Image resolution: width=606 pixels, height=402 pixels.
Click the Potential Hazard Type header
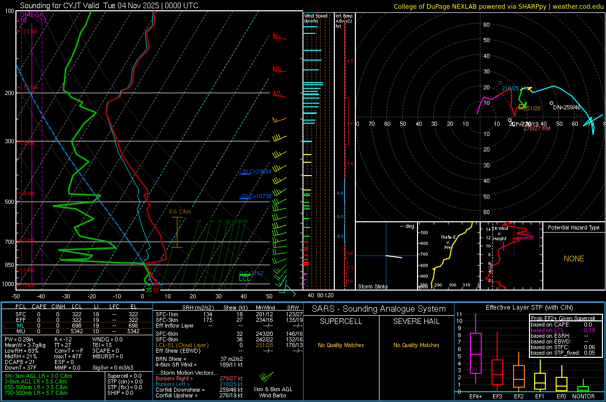pyautogui.click(x=574, y=227)
